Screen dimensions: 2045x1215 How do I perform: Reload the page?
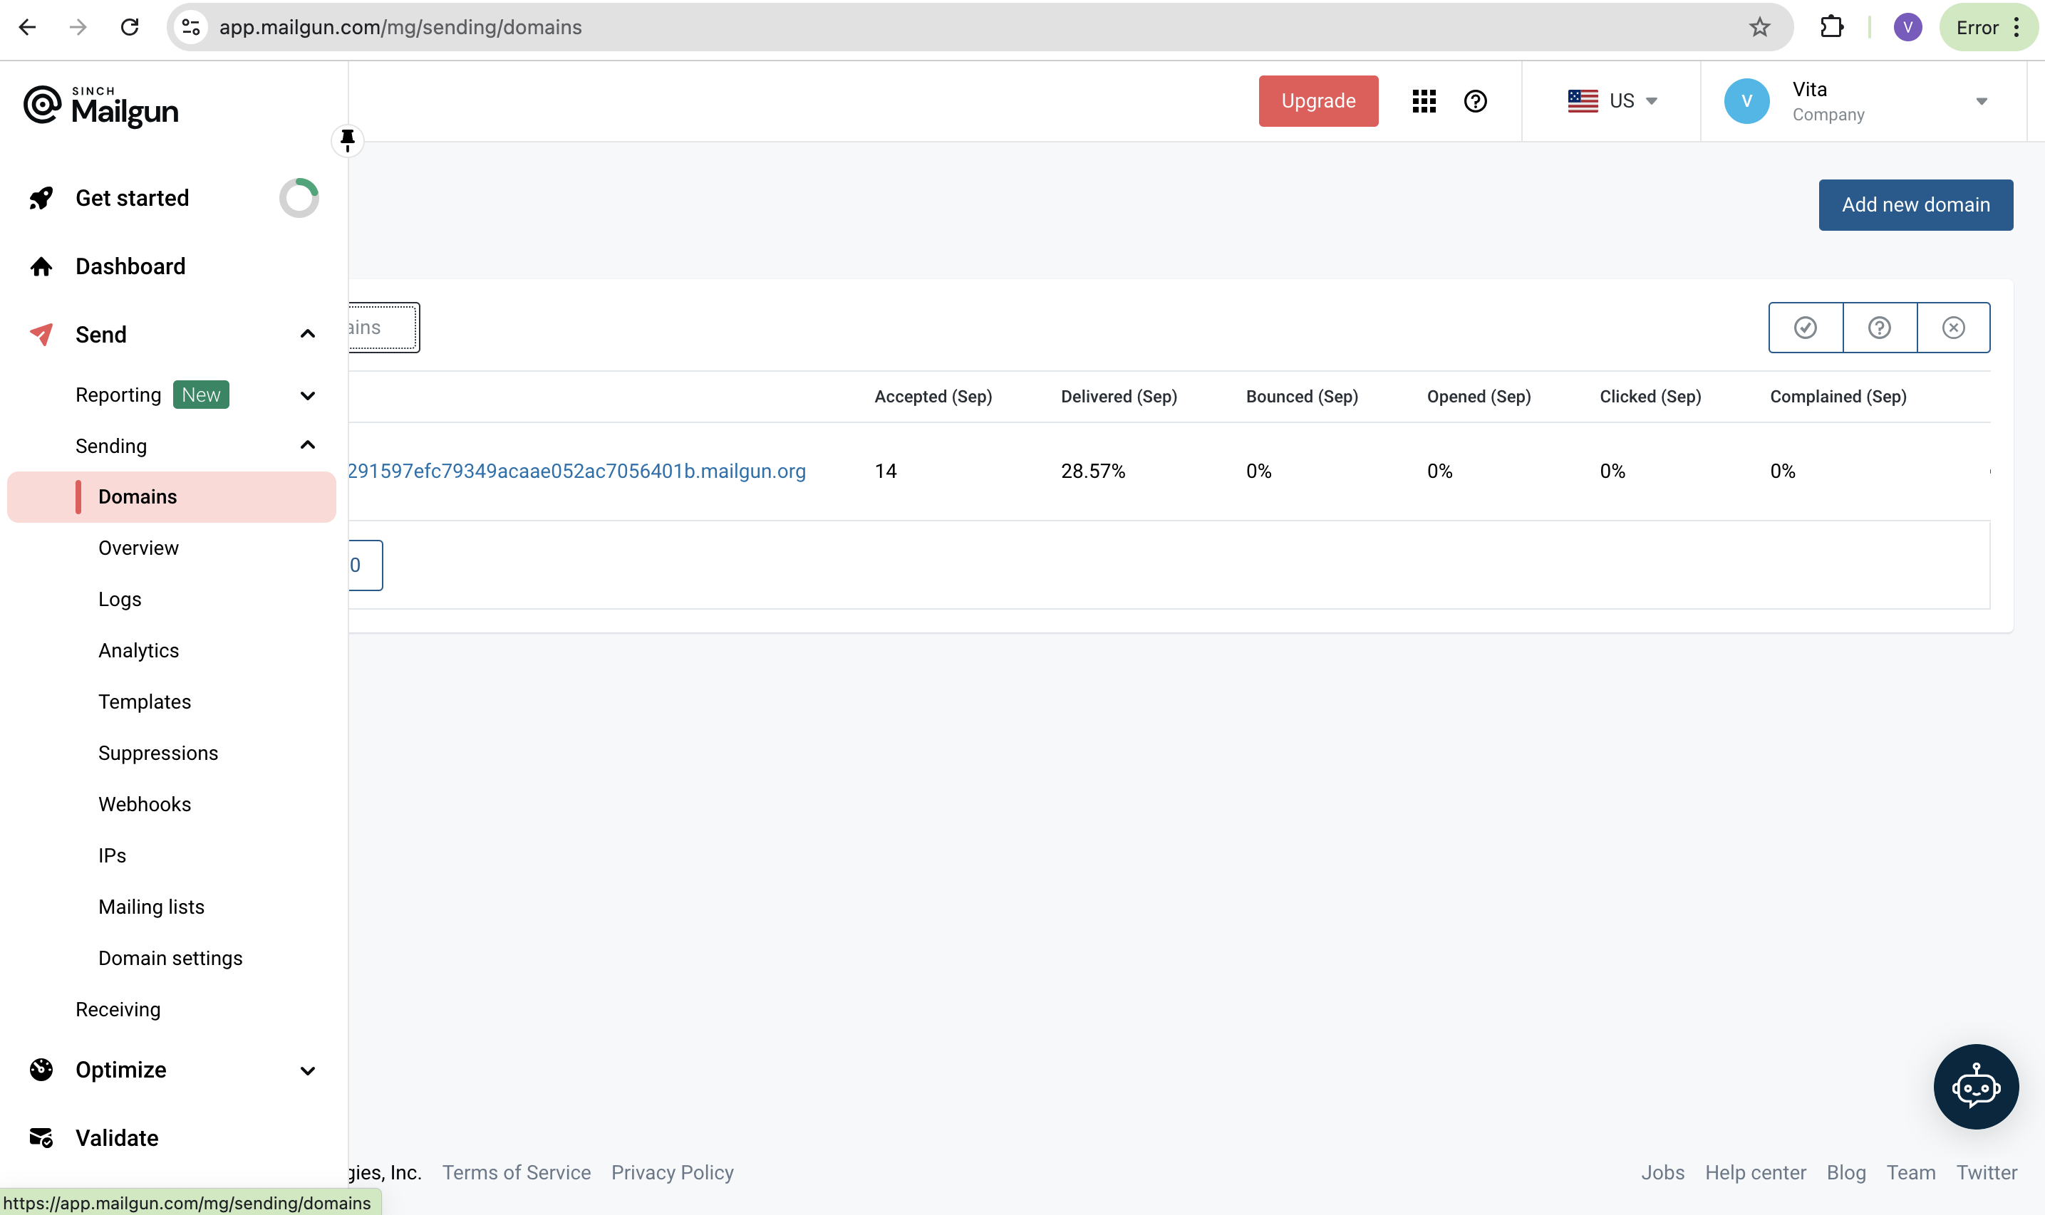(x=130, y=27)
